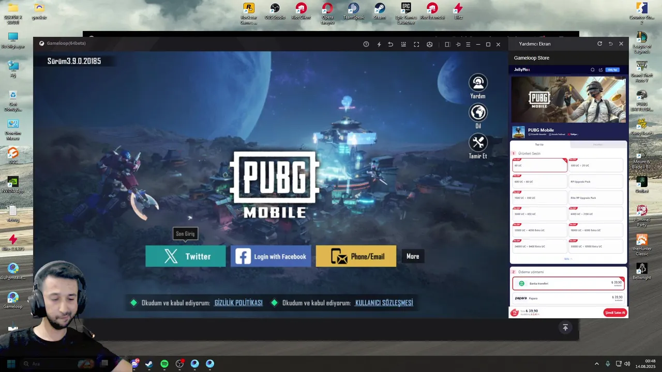662x372 pixels.
Task: Select the 3000 UC + 850 UC product
Action: tap(539, 214)
